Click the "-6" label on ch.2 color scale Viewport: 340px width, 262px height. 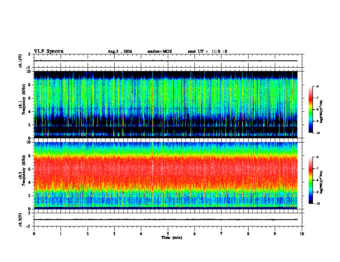(317, 157)
